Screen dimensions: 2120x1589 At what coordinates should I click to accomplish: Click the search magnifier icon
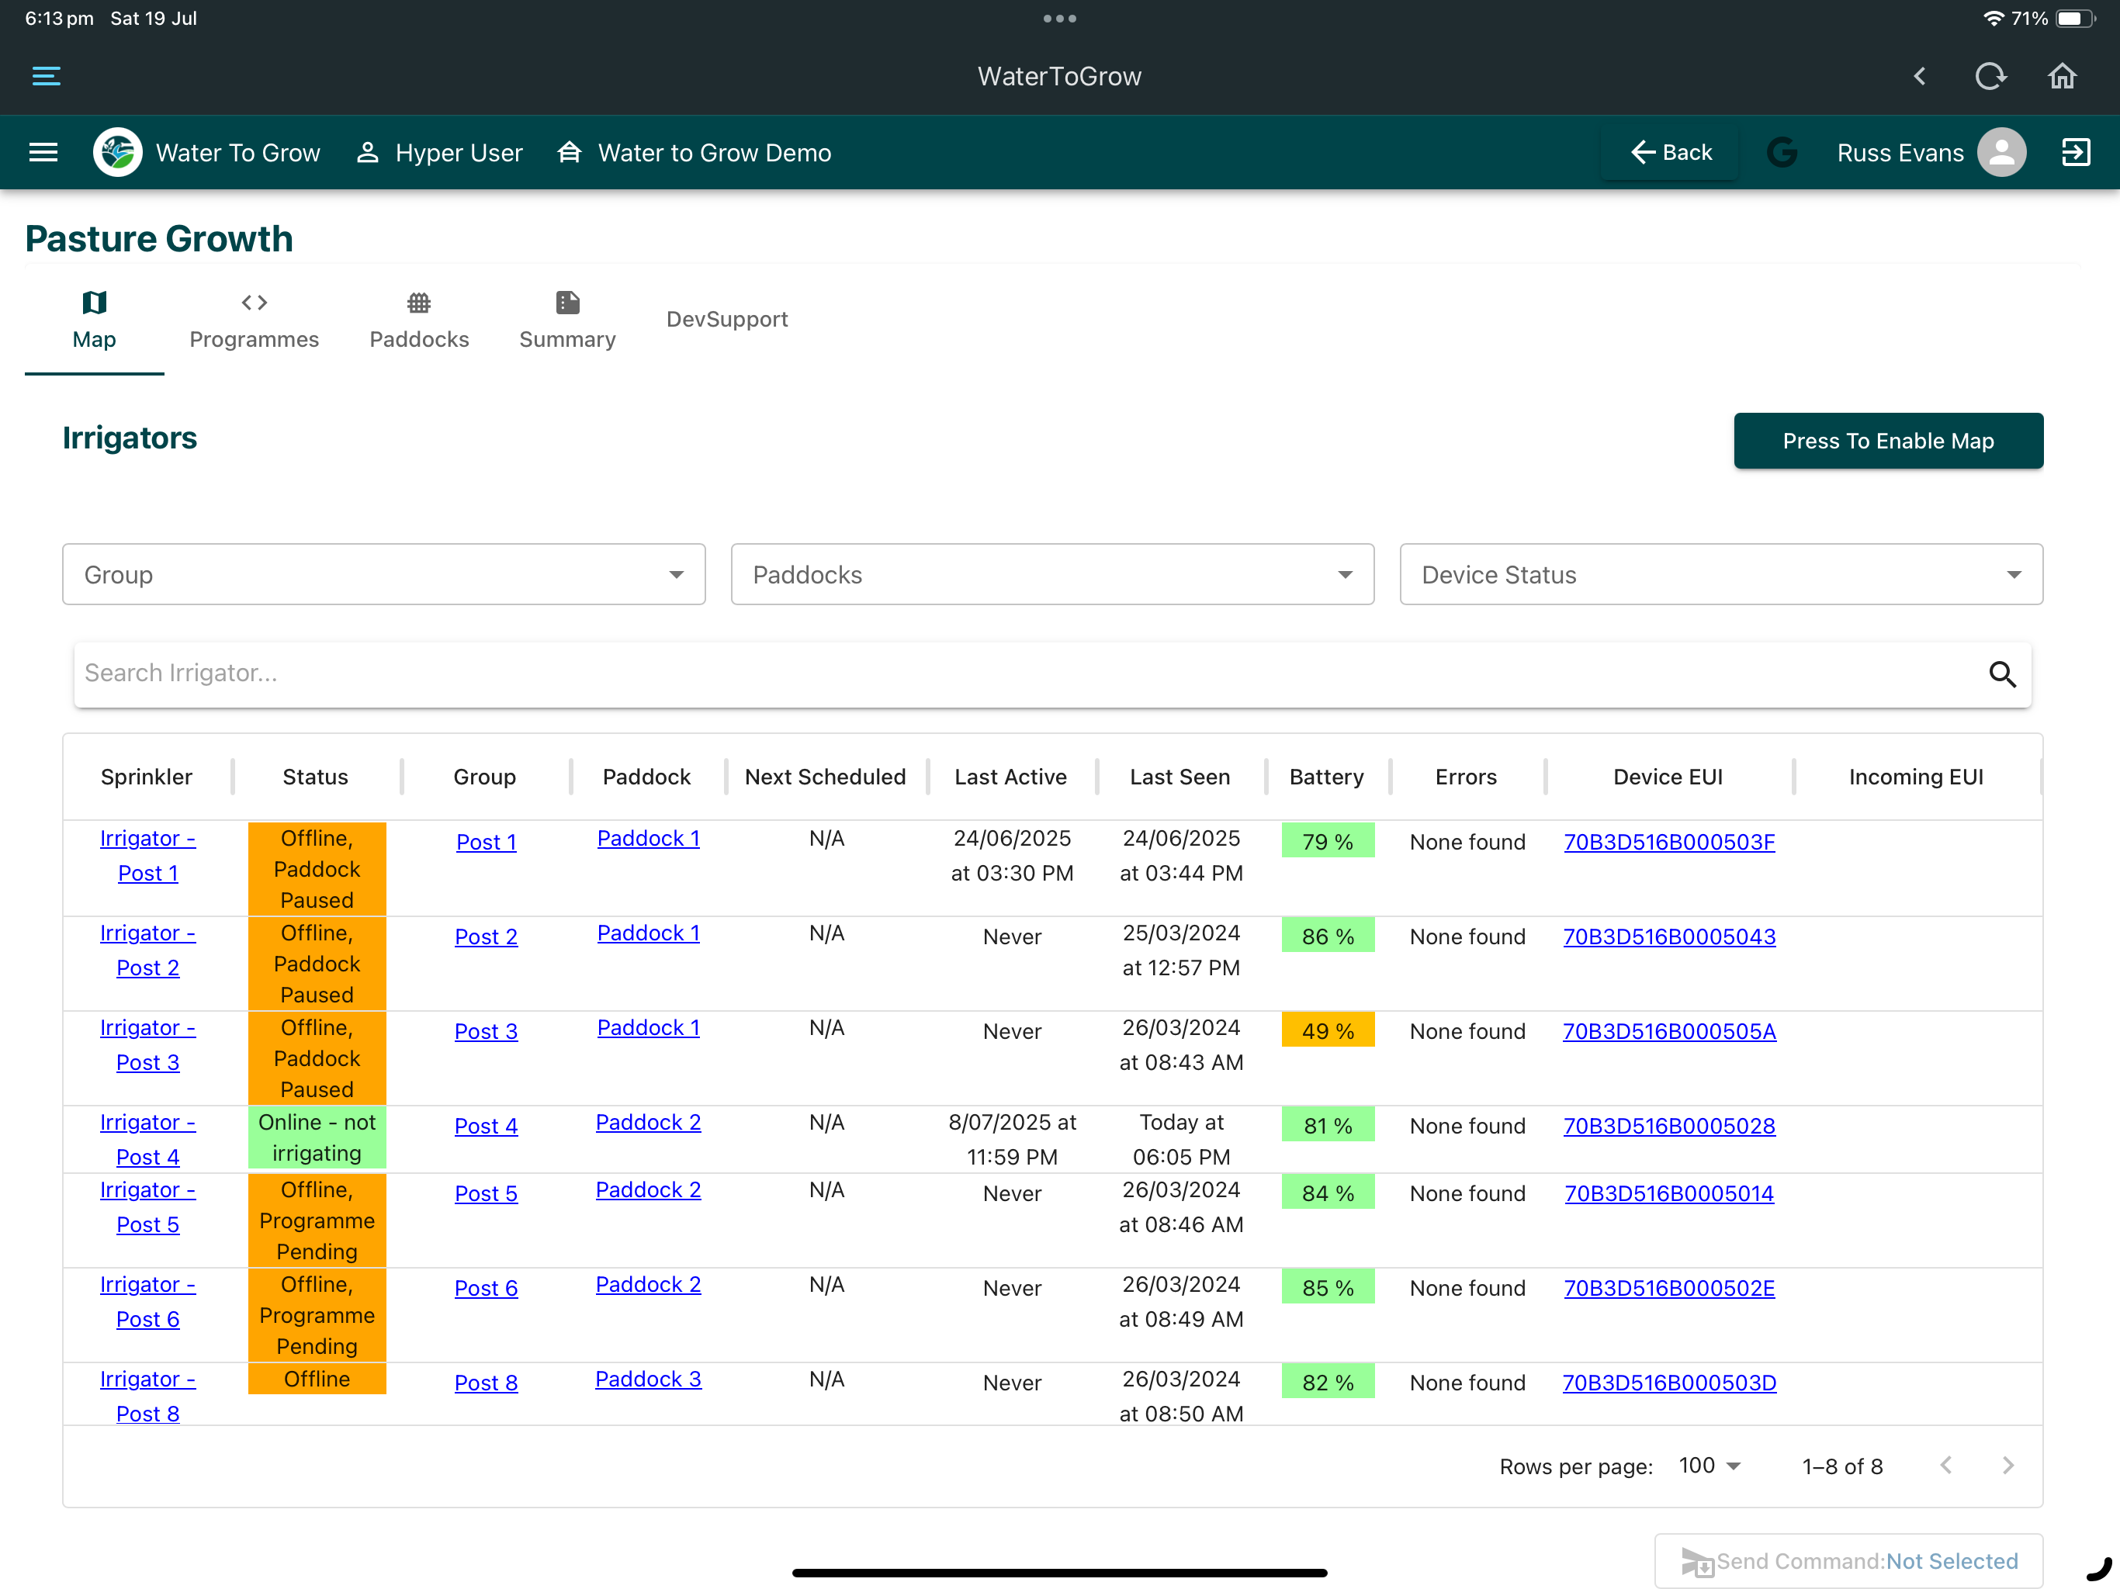point(2001,673)
